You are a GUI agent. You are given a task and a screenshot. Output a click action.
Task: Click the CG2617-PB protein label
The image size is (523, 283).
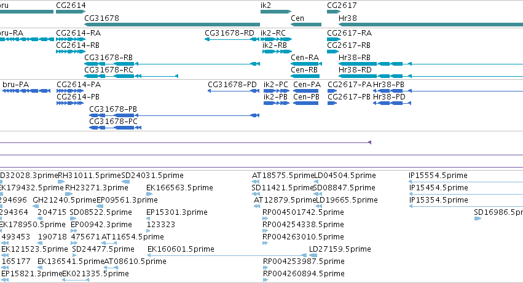pos(349,96)
